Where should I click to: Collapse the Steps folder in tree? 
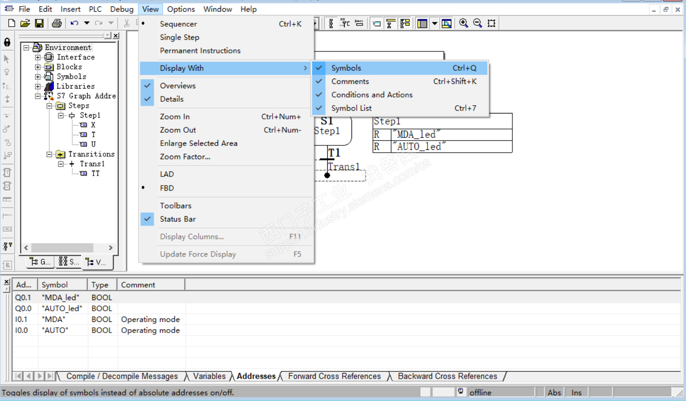tap(49, 106)
